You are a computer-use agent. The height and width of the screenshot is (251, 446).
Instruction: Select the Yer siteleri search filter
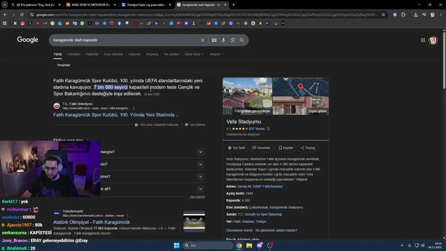(171, 54)
